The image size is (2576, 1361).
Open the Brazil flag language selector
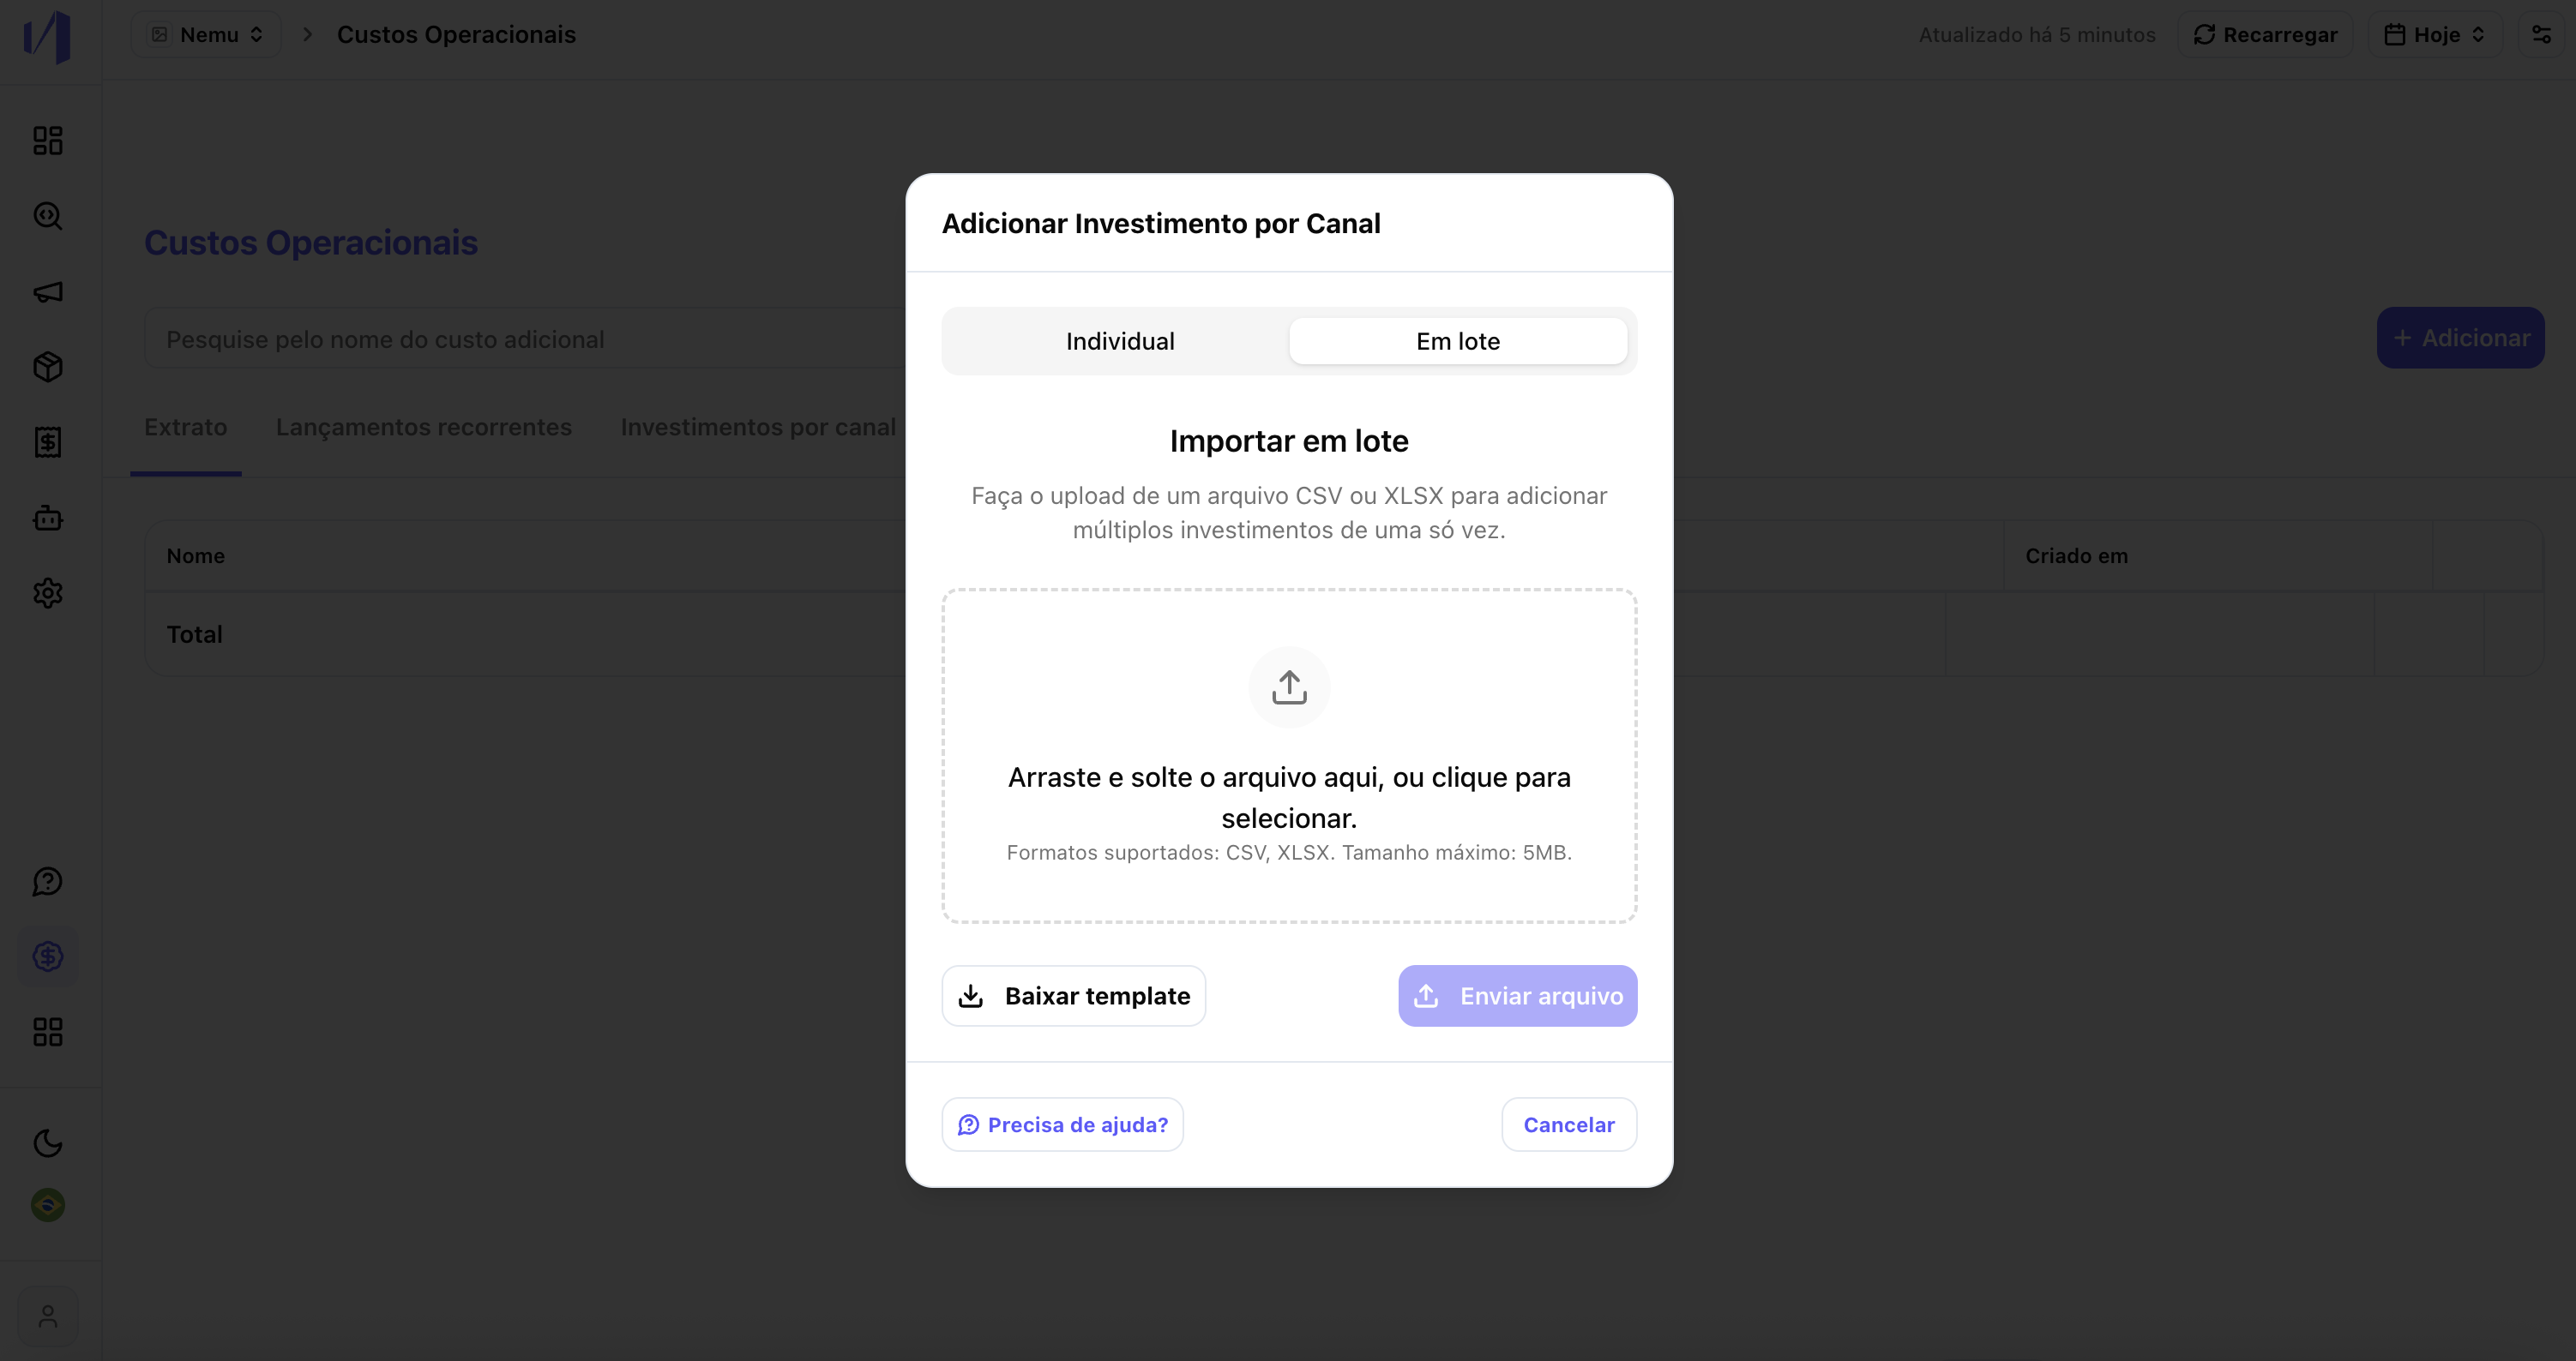[x=48, y=1205]
